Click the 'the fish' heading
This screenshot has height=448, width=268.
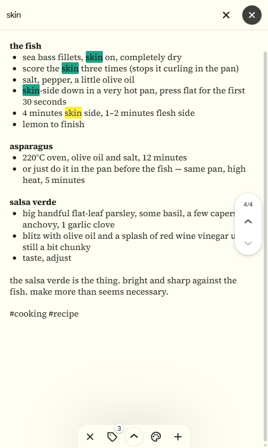pos(25,46)
